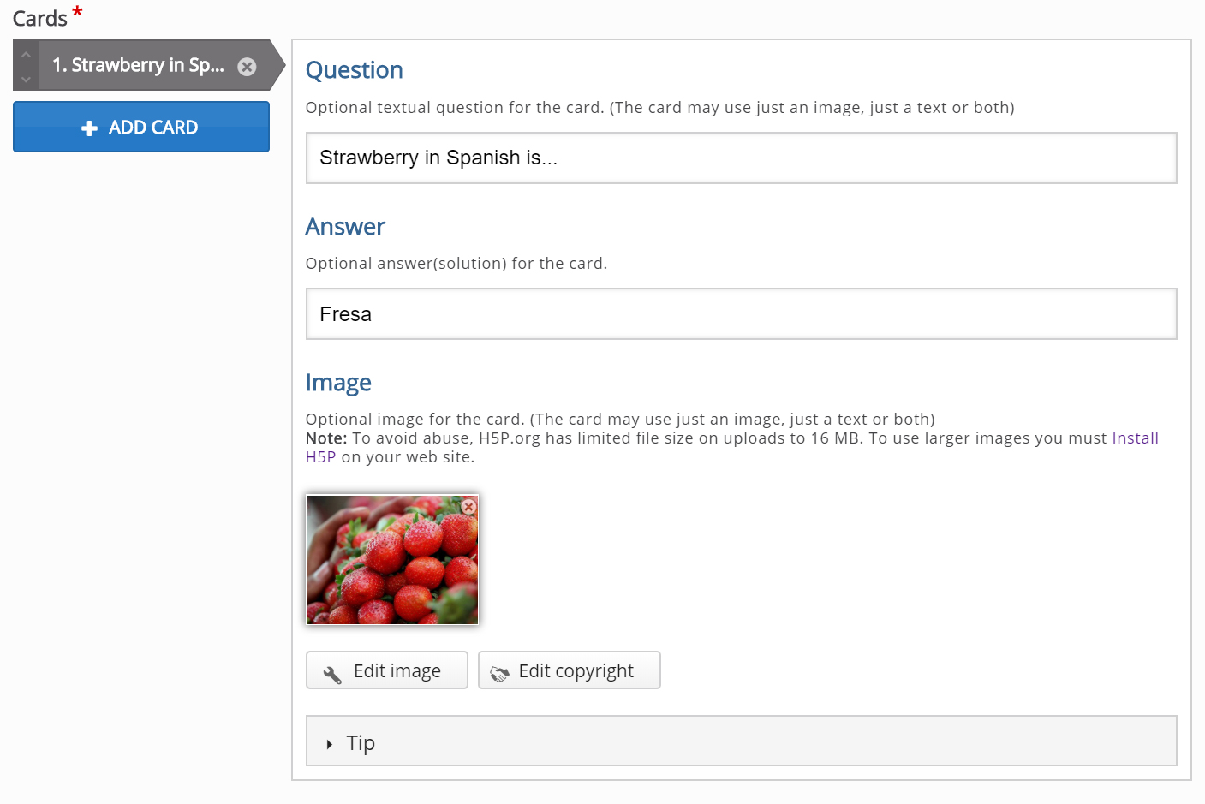Expand the Tip section bar
Screen dimensions: 1205x804
pos(742,741)
